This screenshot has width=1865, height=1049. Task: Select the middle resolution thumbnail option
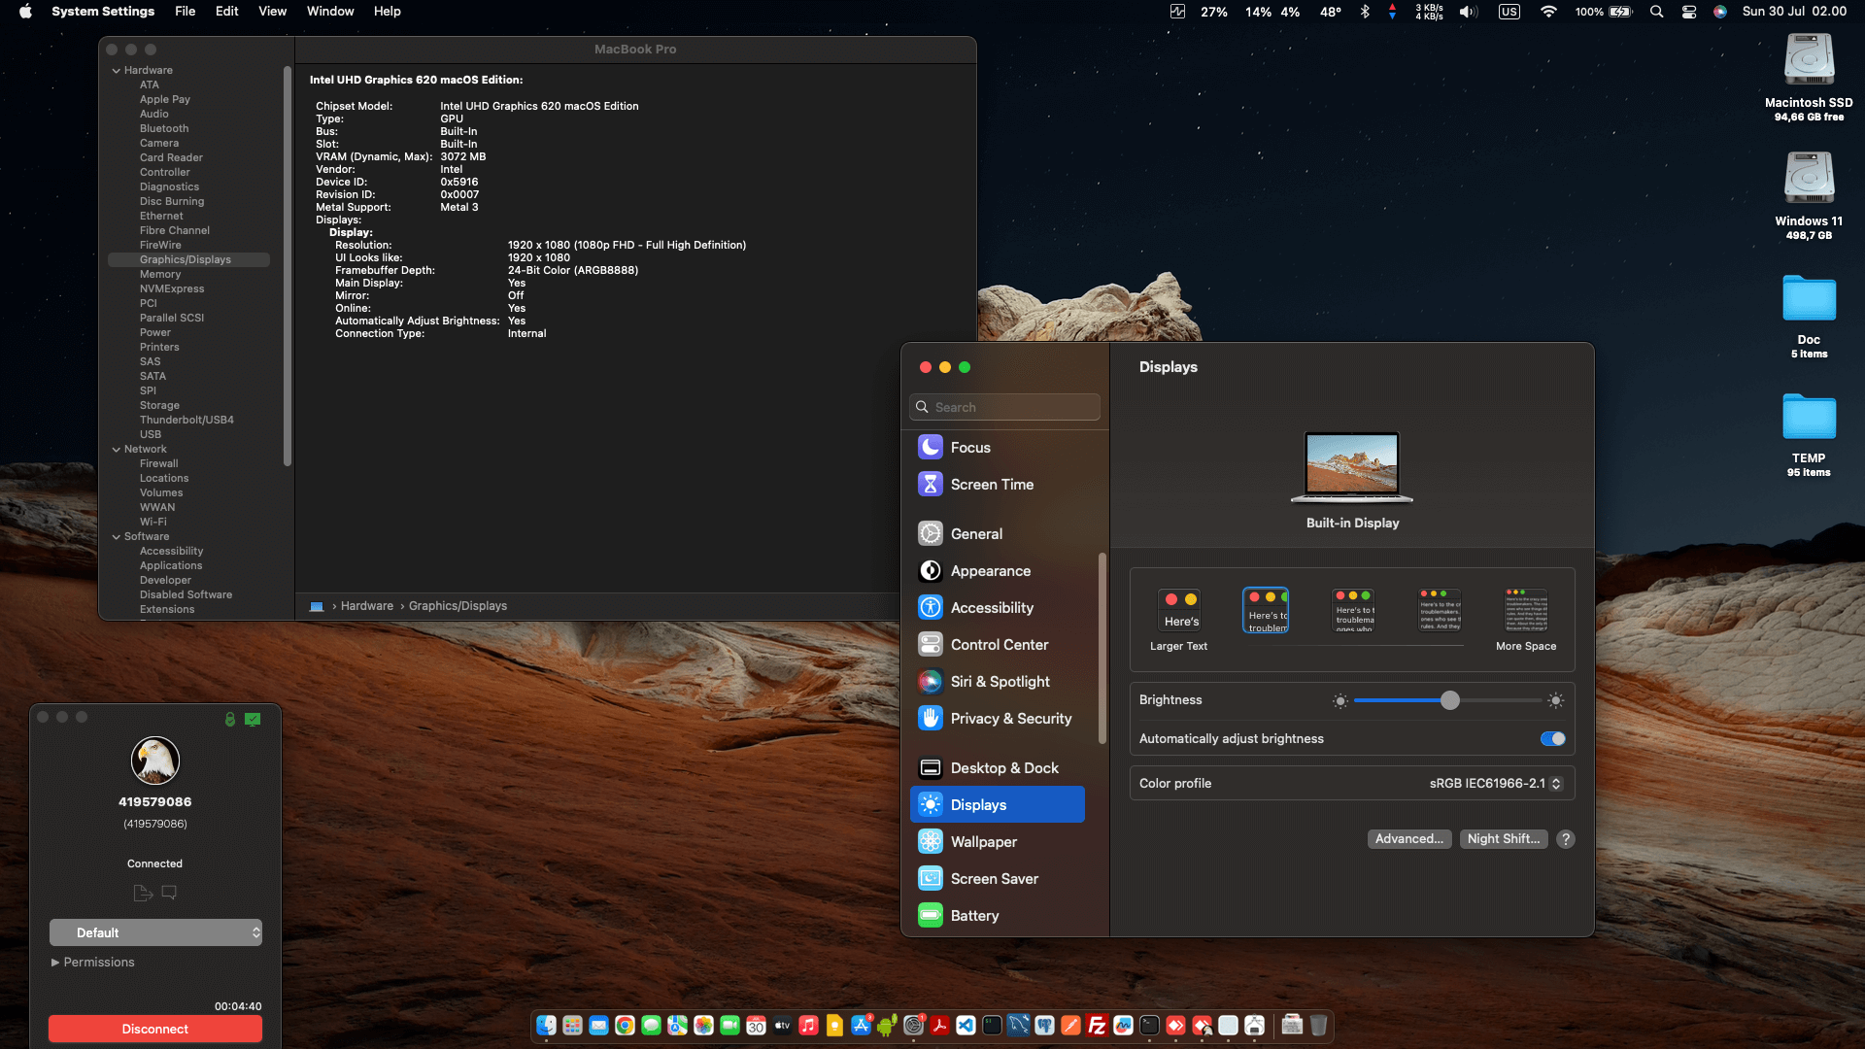(1353, 610)
